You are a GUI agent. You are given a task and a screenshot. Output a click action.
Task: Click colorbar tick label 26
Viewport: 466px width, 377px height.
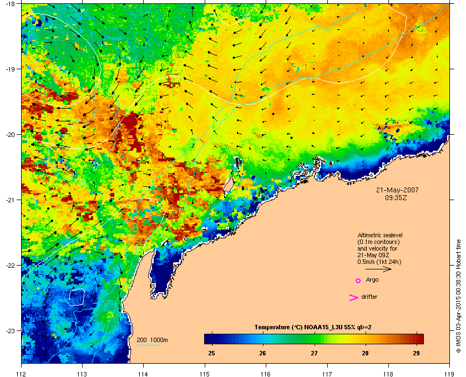263,353
